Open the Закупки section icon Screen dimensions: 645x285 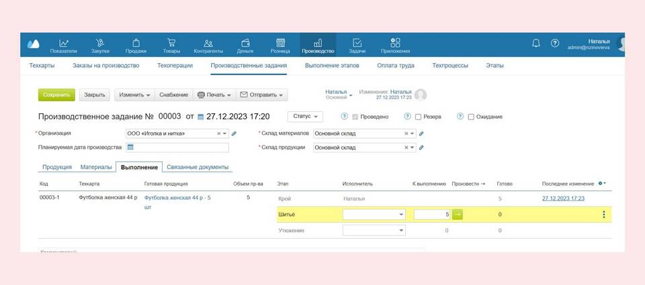99,43
